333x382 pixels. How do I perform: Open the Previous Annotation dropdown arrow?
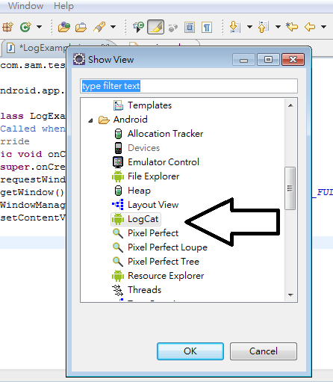(x=278, y=27)
